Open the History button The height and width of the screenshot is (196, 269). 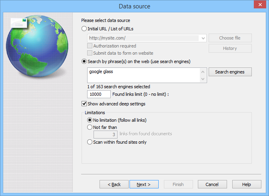click(230, 48)
